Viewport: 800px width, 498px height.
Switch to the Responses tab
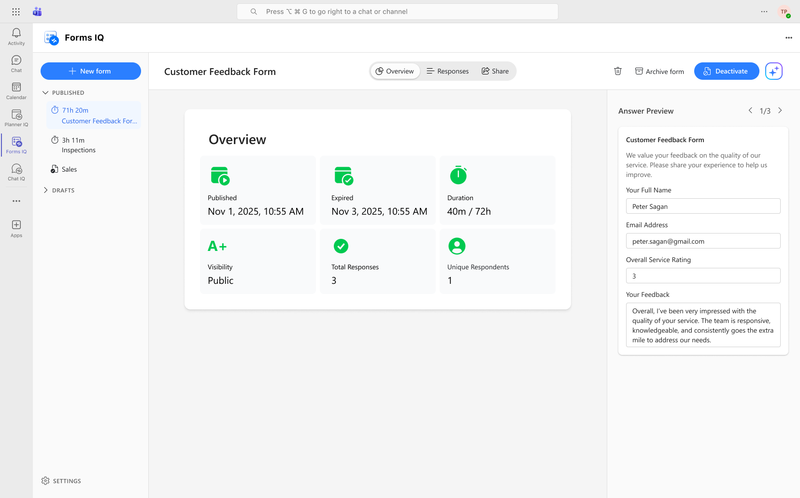tap(448, 71)
